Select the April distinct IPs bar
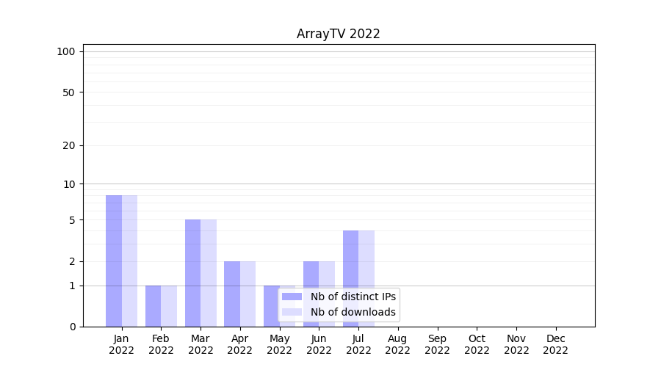 coord(232,294)
